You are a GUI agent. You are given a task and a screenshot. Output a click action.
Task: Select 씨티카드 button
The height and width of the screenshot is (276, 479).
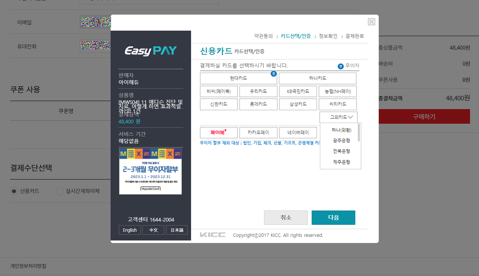[x=338, y=104]
